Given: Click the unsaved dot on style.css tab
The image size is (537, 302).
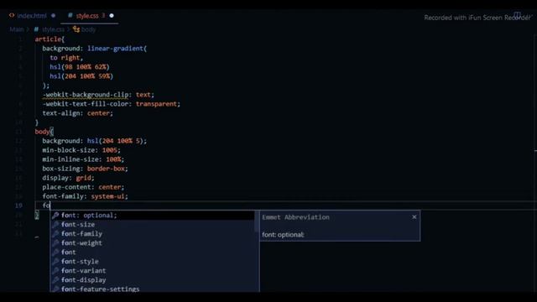Looking at the screenshot, I should coord(112,16).
